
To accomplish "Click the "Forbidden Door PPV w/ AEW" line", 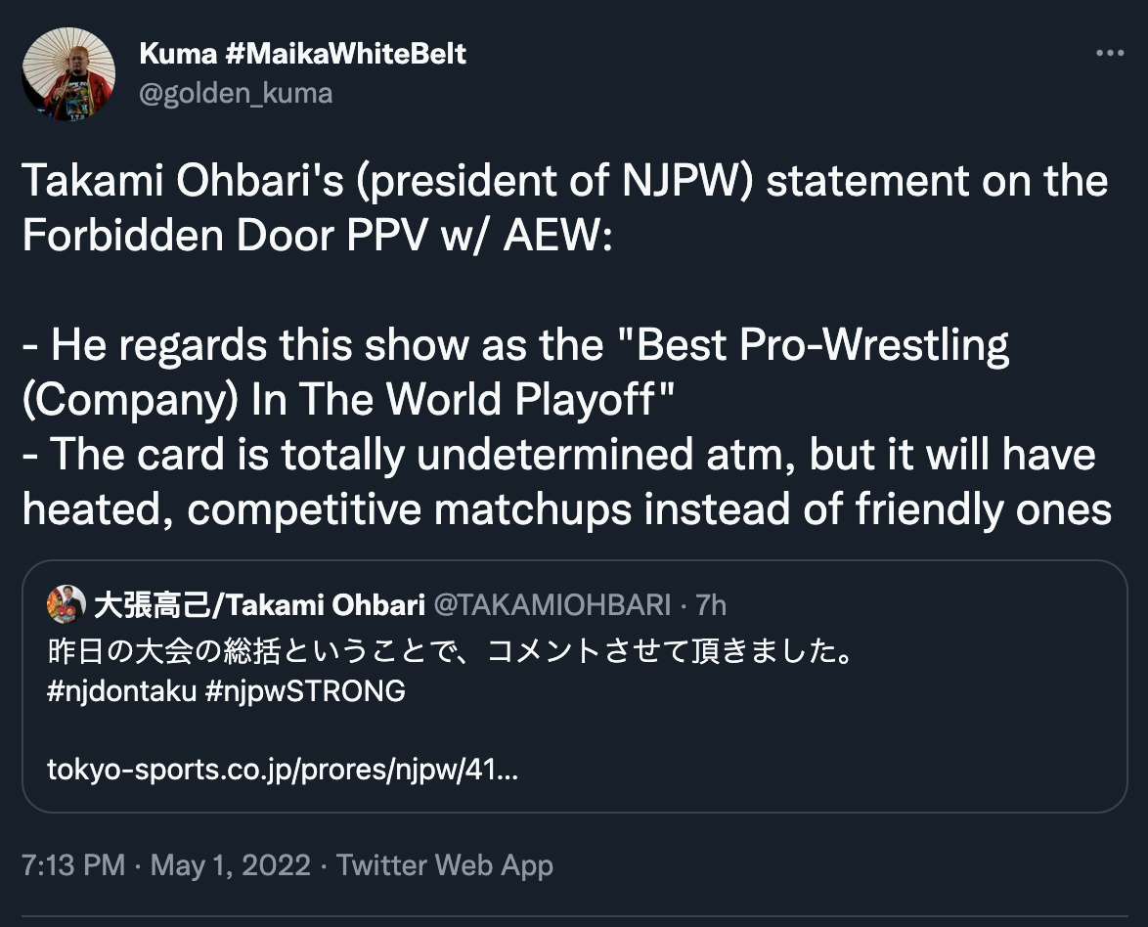I will point(315,238).
